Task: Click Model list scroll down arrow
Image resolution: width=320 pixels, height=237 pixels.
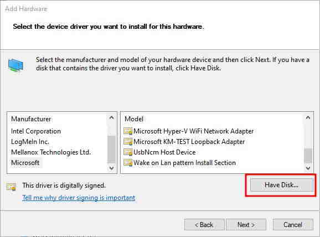Action: (308, 168)
